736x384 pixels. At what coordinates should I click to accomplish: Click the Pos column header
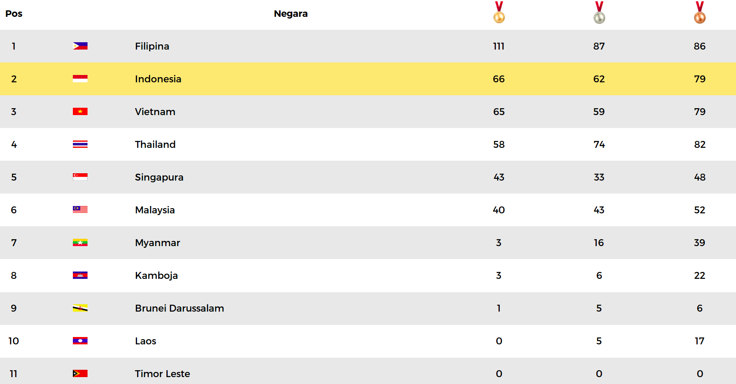click(14, 14)
